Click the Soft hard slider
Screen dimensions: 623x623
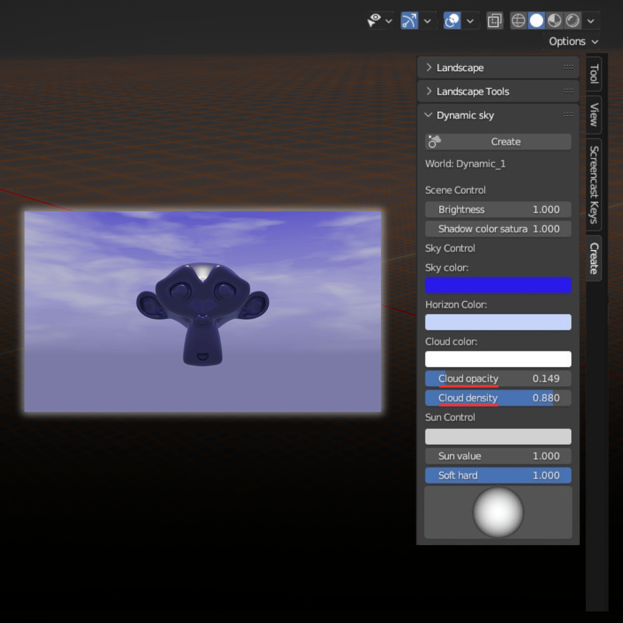click(498, 475)
